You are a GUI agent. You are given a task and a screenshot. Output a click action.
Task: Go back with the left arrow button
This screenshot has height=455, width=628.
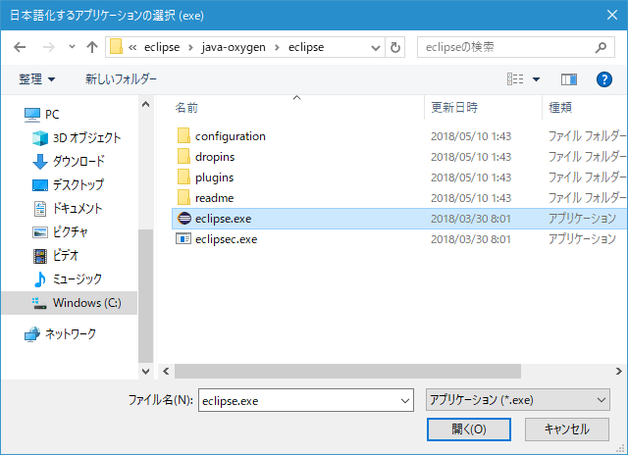click(x=20, y=47)
